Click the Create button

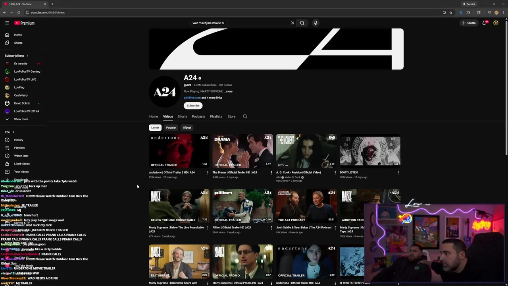(x=469, y=23)
